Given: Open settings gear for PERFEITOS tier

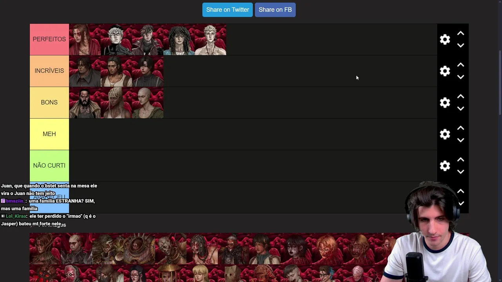Looking at the screenshot, I should [445, 40].
